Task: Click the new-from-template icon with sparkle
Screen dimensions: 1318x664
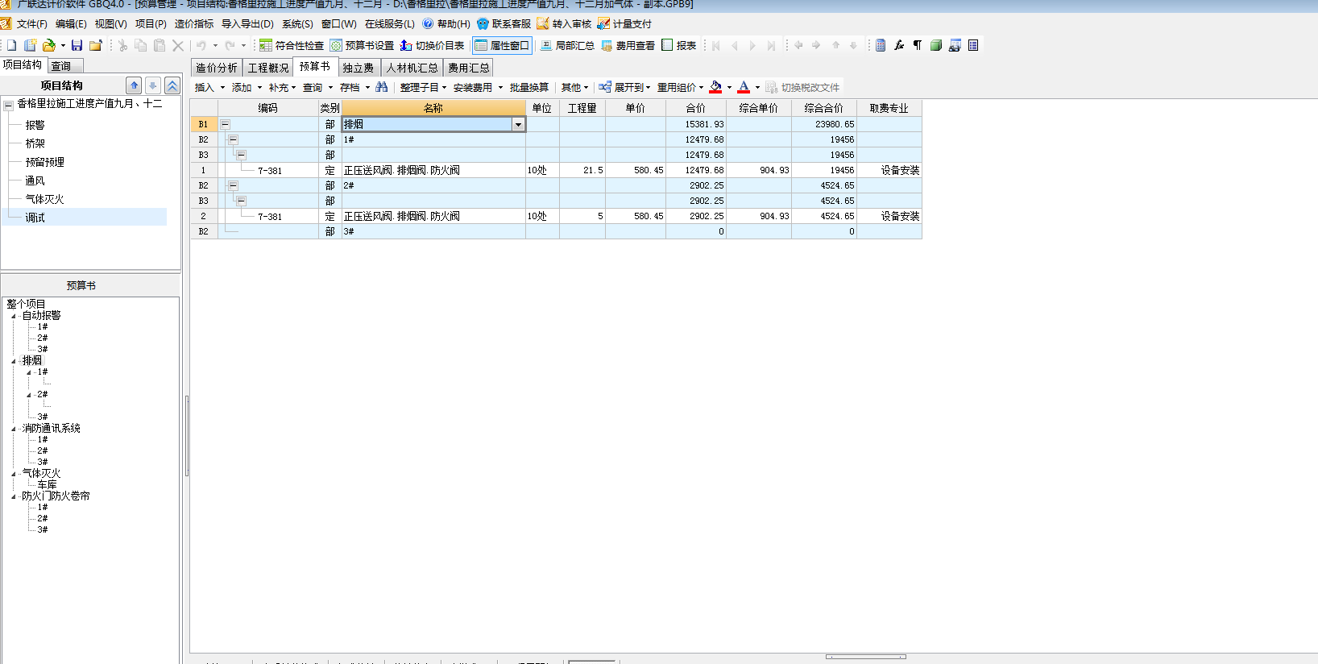Action: pyautogui.click(x=31, y=46)
